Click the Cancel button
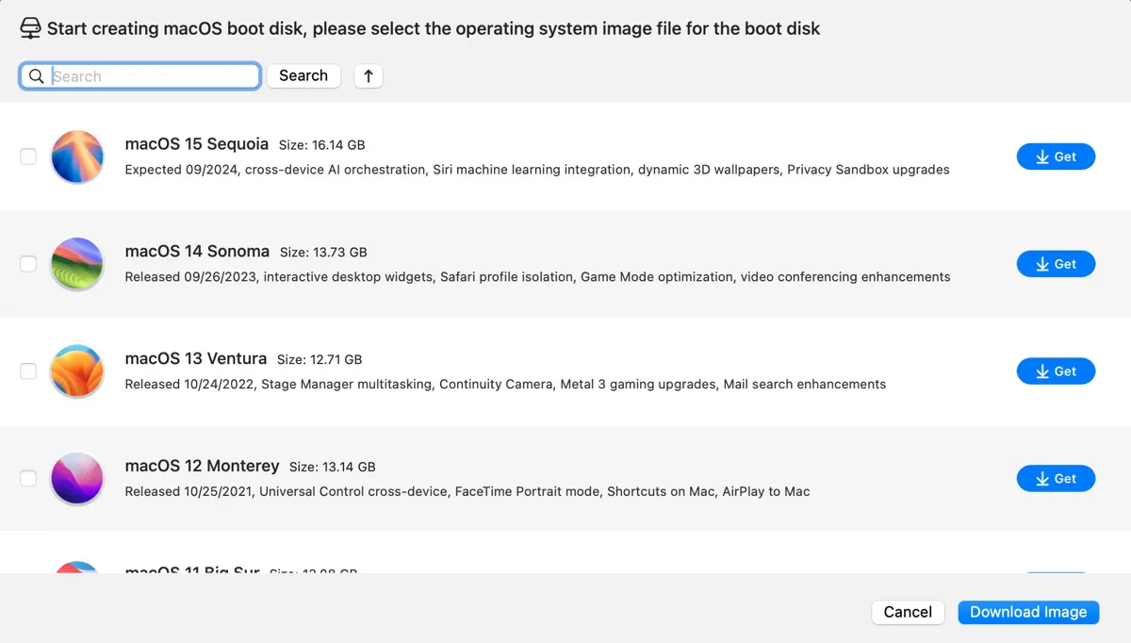The image size is (1131, 643). pos(908,612)
